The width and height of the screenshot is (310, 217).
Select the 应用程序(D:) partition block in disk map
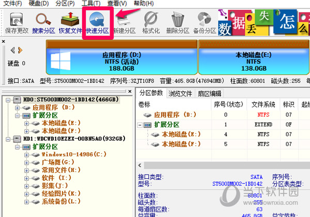point(122,62)
